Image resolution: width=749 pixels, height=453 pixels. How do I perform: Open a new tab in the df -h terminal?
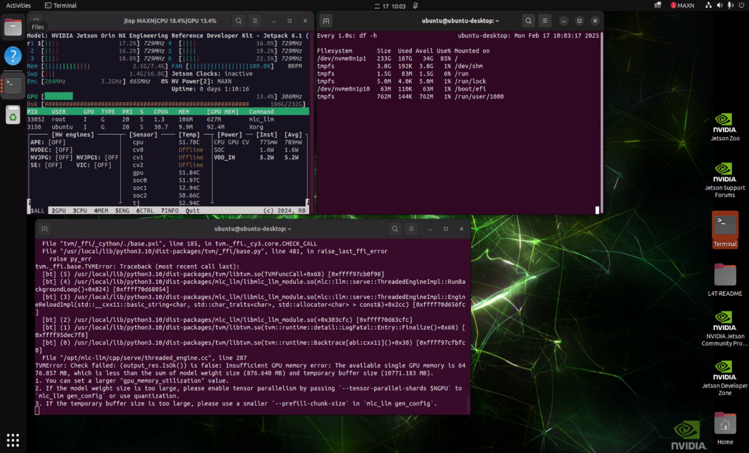point(326,21)
